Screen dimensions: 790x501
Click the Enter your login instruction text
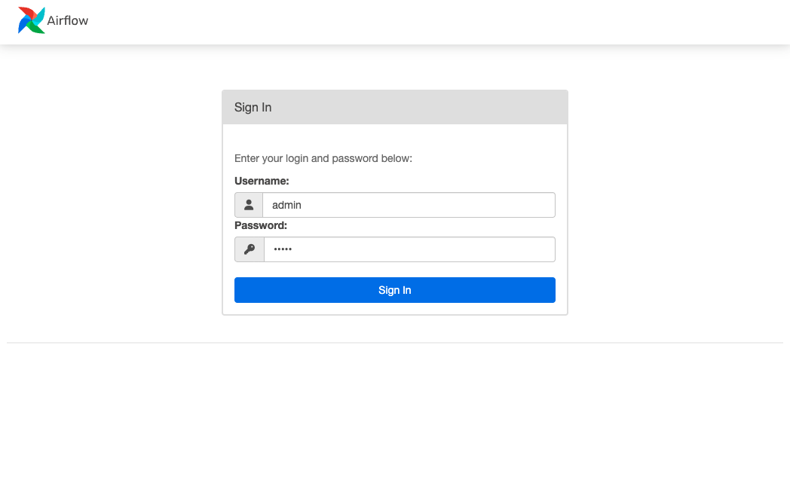click(x=323, y=158)
